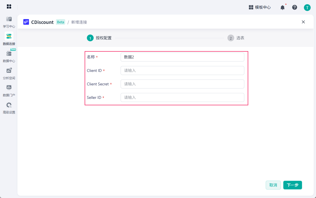
Task: Select 数据连接 sidebar icon
Action: tap(9, 36)
